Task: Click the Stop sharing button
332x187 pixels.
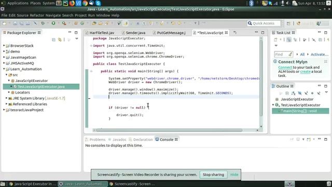Action: 213,175
